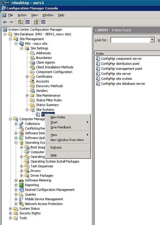Expand the Driver Packages node
Viewport: 160px width, 225px height.
[x=21, y=175]
